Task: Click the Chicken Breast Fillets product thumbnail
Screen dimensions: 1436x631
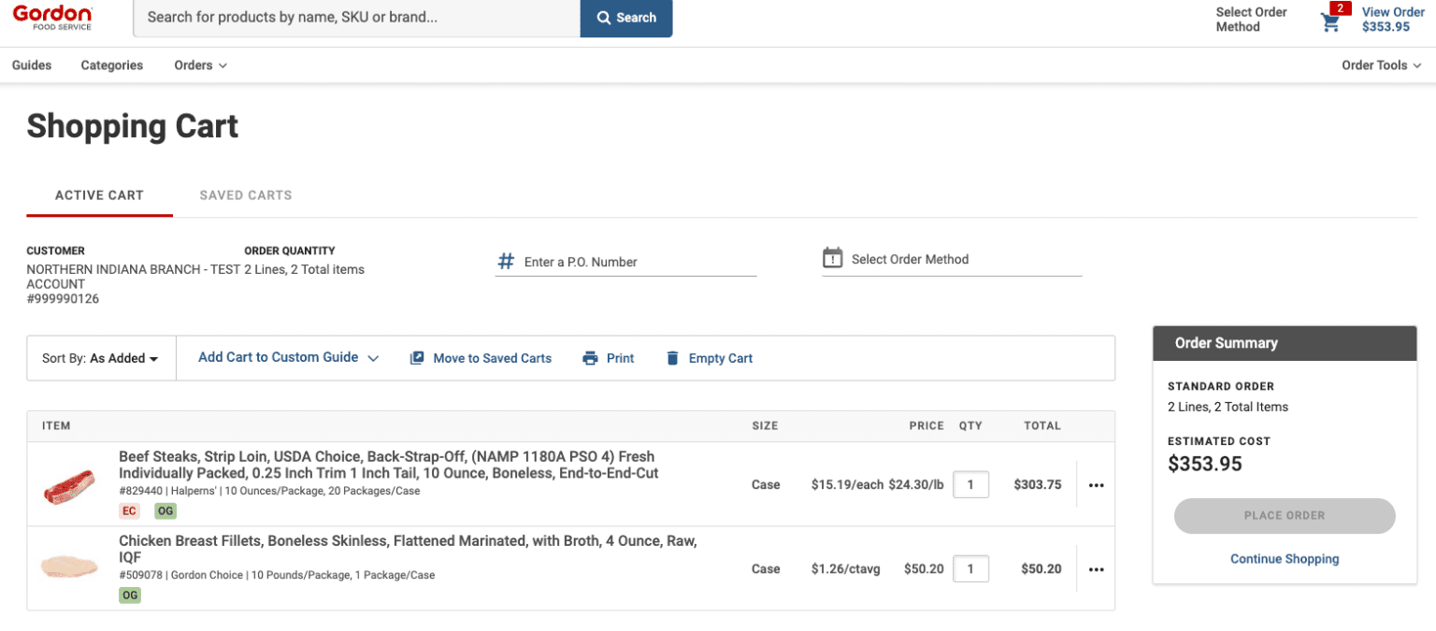Action: coord(70,567)
